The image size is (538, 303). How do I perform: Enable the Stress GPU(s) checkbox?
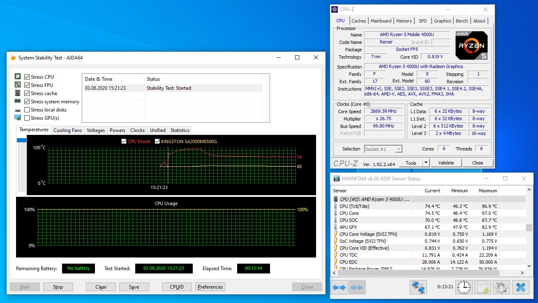27,118
